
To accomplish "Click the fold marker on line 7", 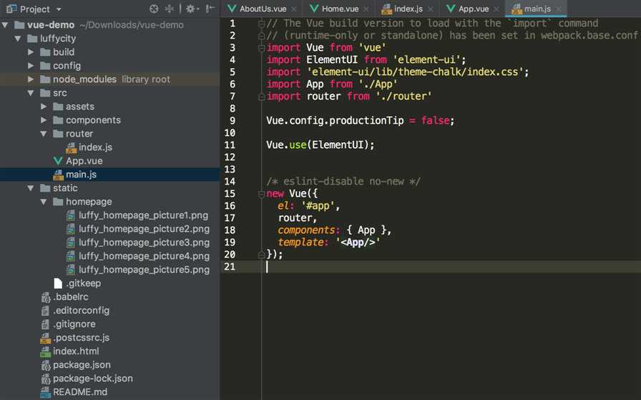I will pyautogui.click(x=262, y=97).
